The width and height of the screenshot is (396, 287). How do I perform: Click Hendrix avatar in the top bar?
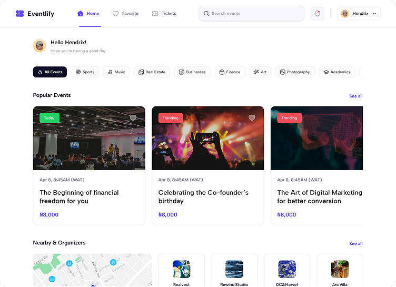(345, 14)
